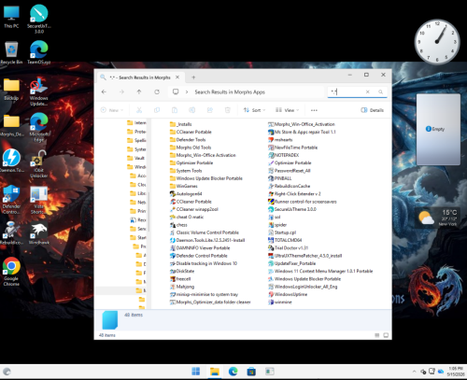Open the See more options menu
467x380 pixels.
pos(314,110)
